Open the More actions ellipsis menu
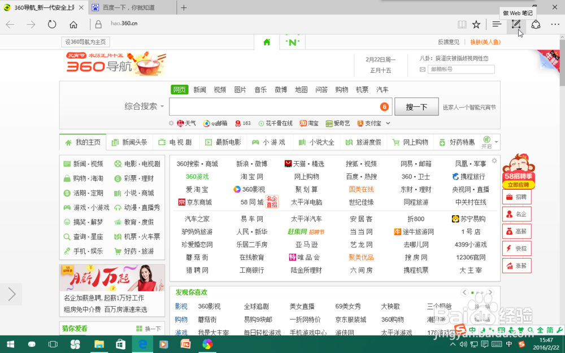The width and height of the screenshot is (565, 353). click(x=555, y=24)
